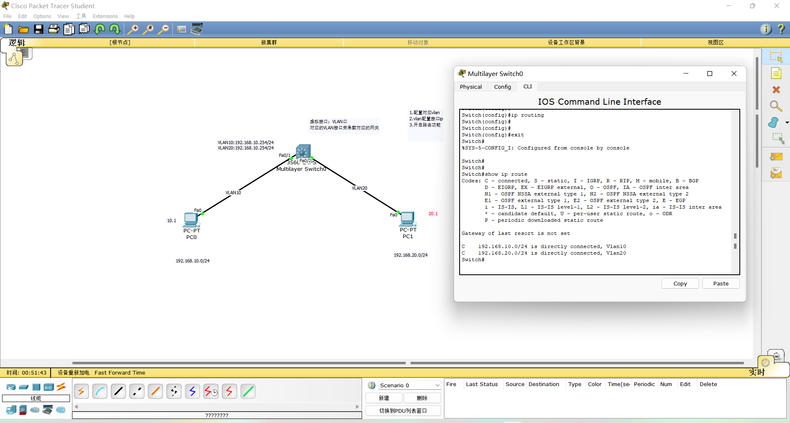Viewport: 790px width, 423px height.
Task: Click the PC0 device on the canvas
Action: point(191,220)
